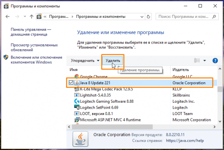Viewport: 224px width, 150px height.
Task: Click the control panel icon in address bar
Action: [x=39, y=17]
